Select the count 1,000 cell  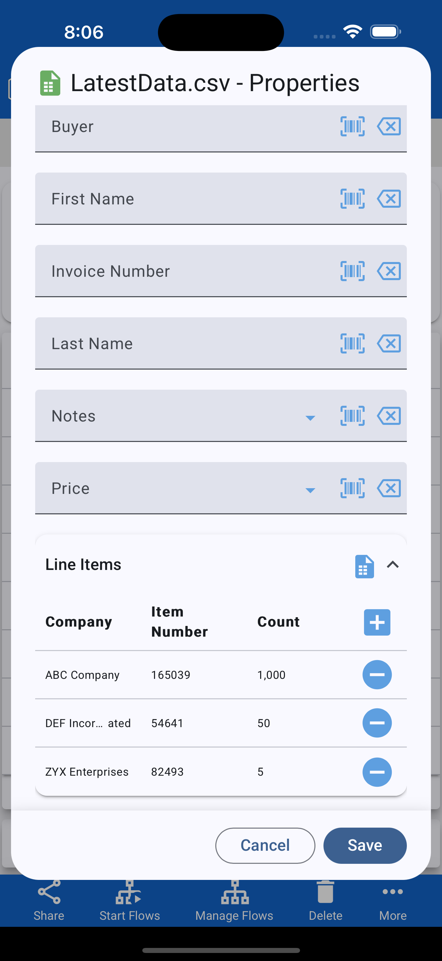click(x=271, y=675)
